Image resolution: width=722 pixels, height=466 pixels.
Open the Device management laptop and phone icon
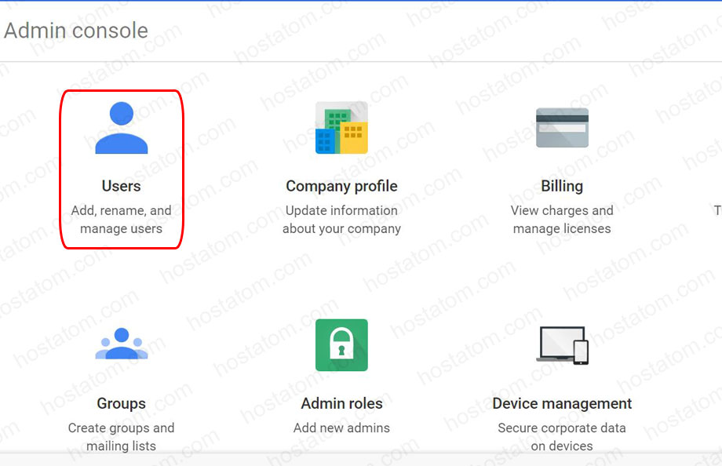562,344
